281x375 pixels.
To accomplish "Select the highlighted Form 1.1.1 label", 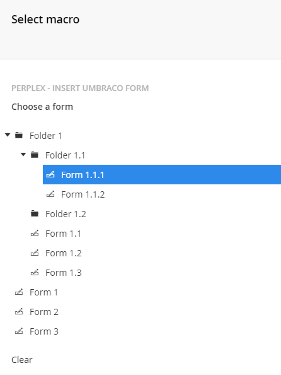I will click(x=83, y=175).
